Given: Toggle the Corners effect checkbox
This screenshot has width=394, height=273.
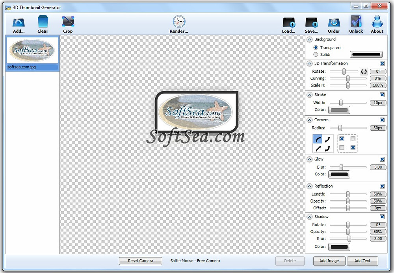Looking at the screenshot, I should coord(382,120).
